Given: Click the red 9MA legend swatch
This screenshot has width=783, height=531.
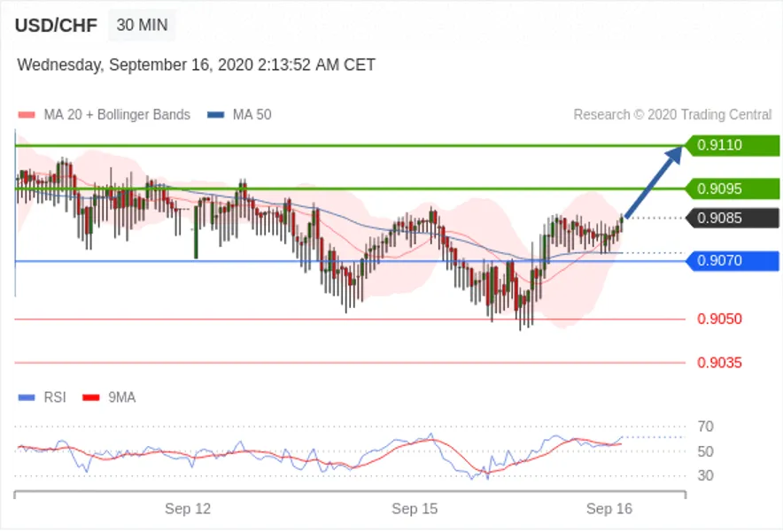Looking at the screenshot, I should click(91, 397).
